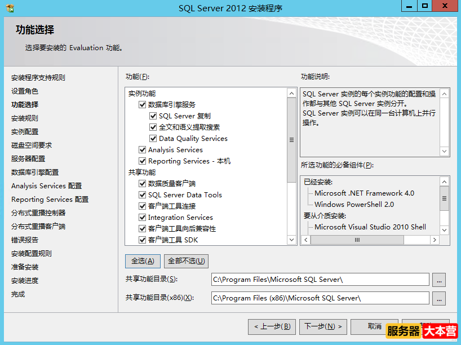Click the prerequisites horizontal scroll left arrow

(306, 240)
